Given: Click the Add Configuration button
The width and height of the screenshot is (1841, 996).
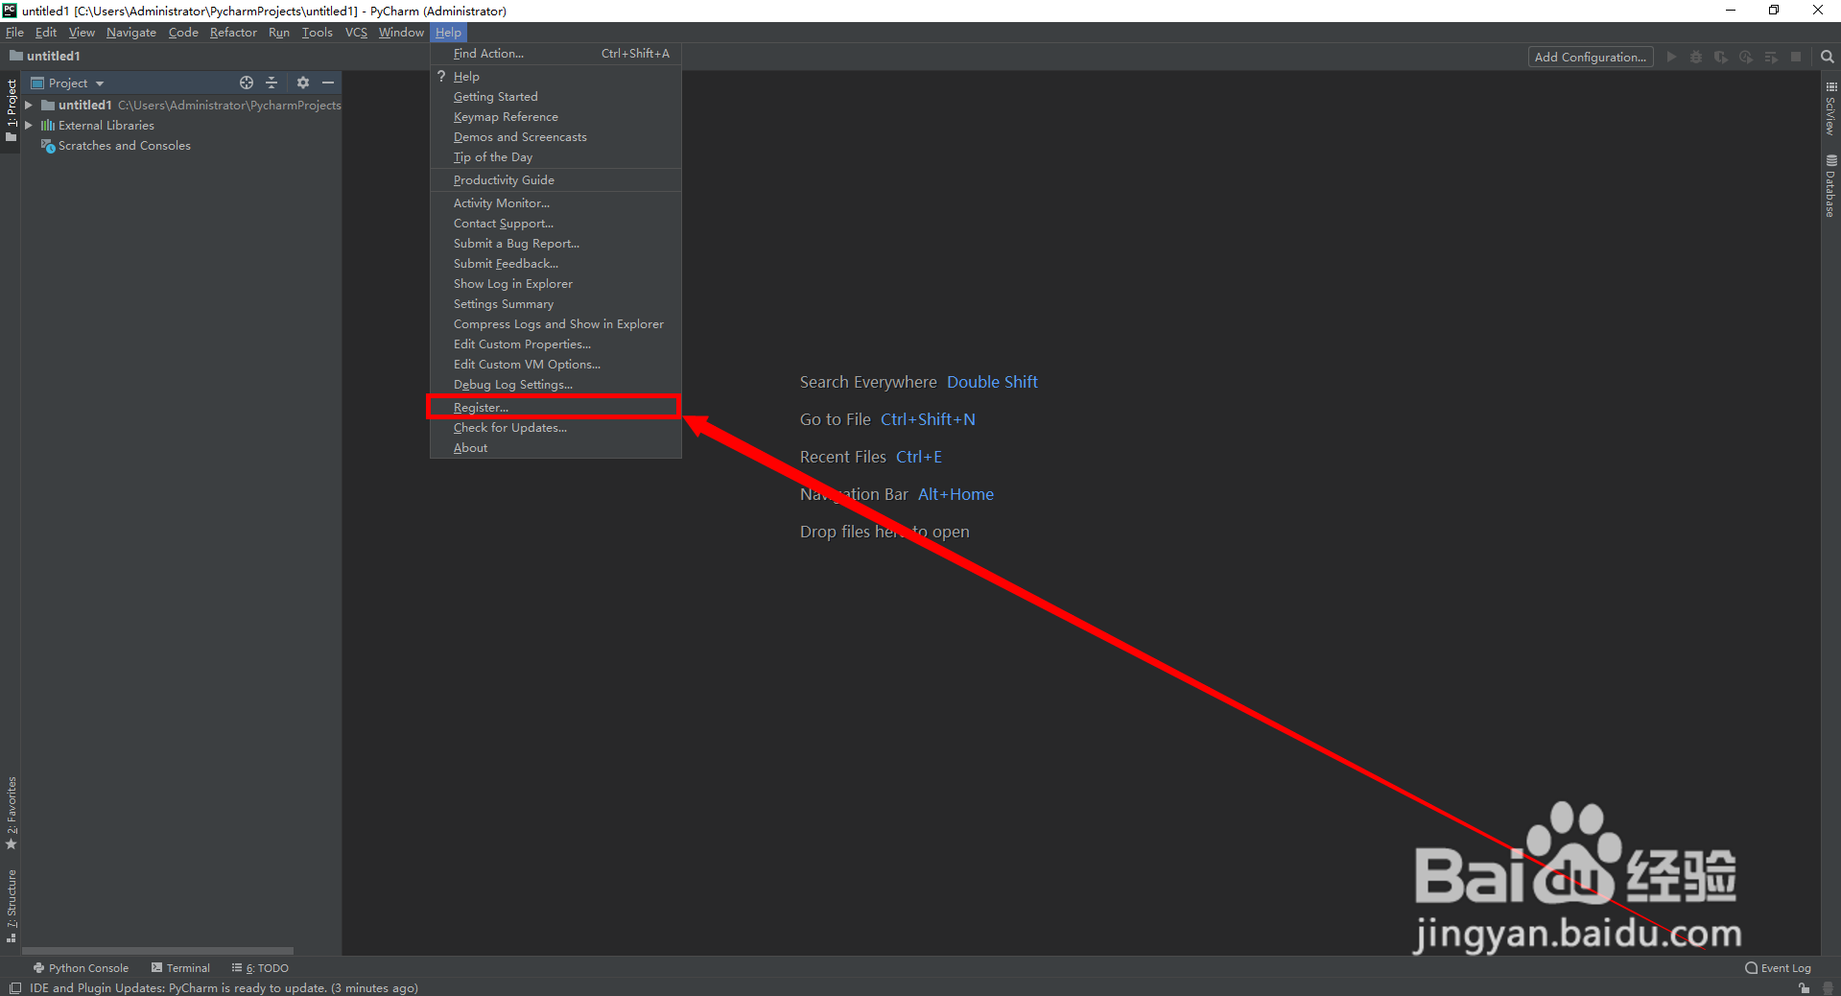Looking at the screenshot, I should [1590, 57].
